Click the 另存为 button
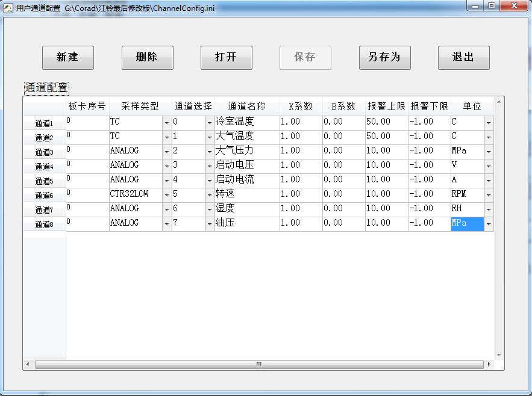 (385, 58)
